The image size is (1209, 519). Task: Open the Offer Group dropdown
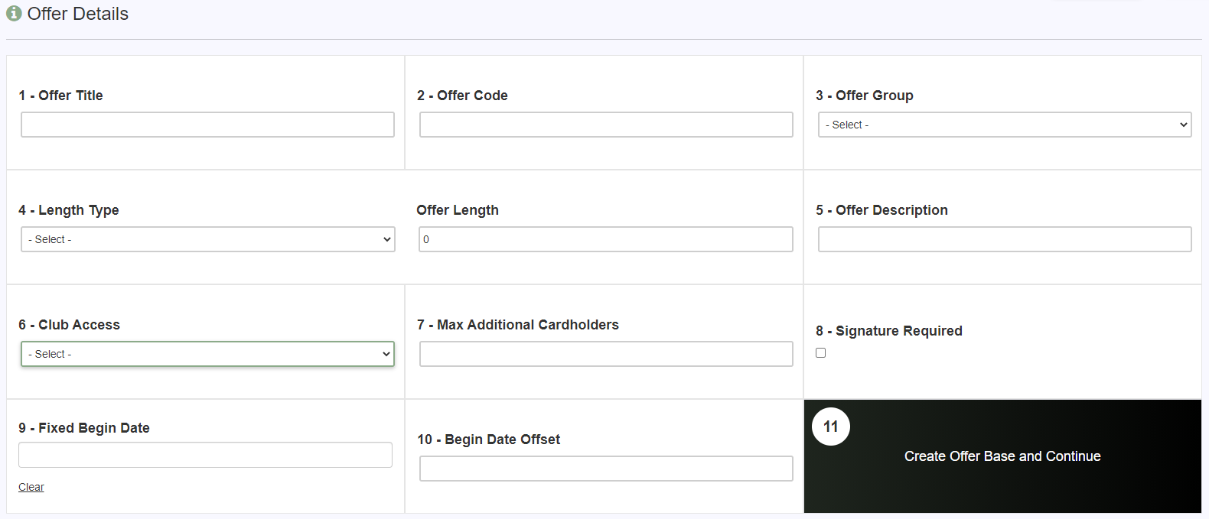(x=1005, y=125)
